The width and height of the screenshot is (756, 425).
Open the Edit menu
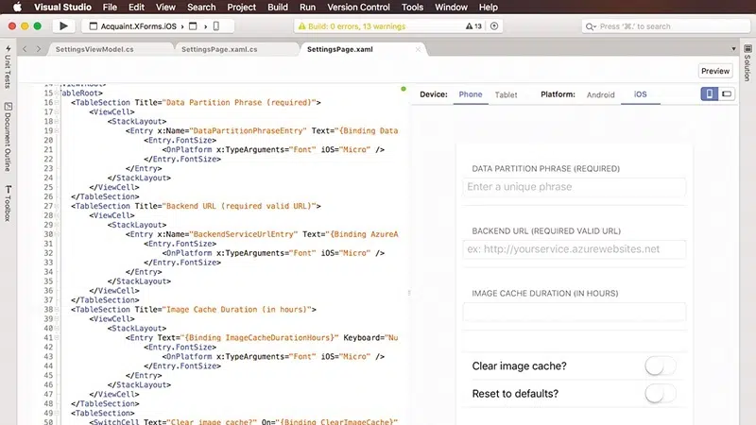point(136,7)
